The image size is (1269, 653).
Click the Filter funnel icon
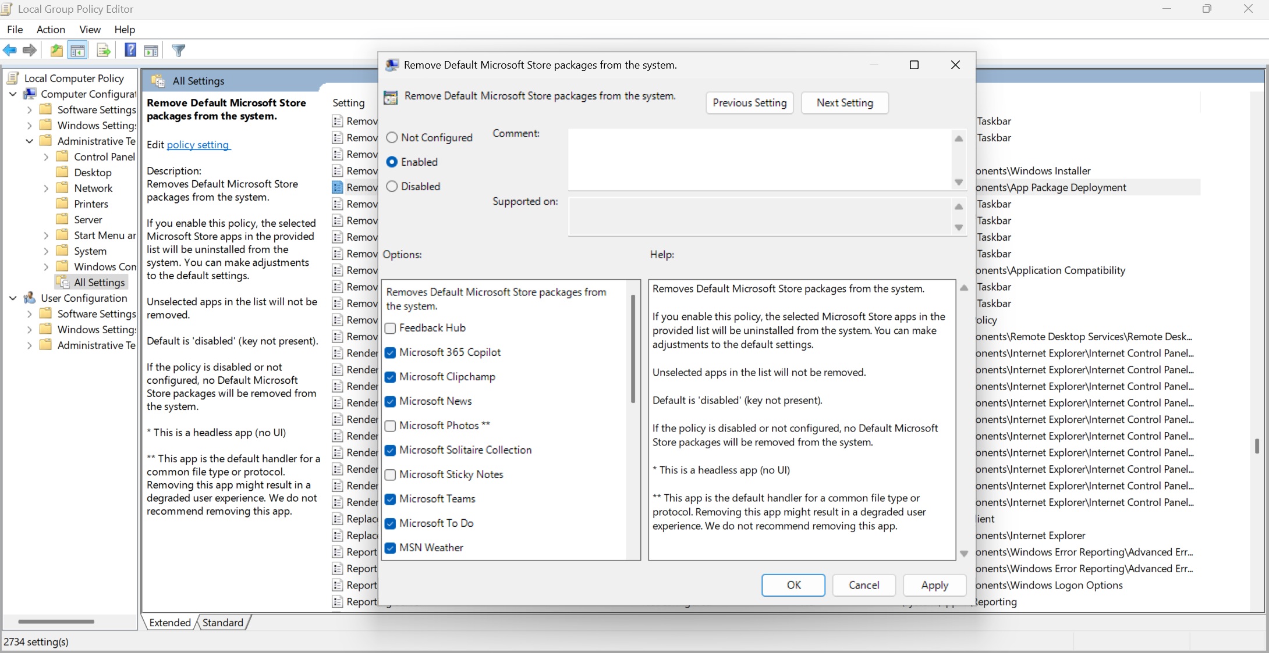click(x=179, y=51)
